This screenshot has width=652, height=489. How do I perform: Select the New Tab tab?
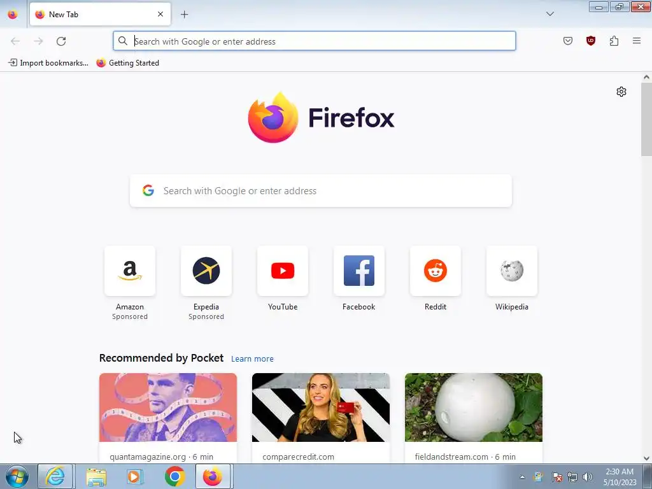click(x=100, y=14)
